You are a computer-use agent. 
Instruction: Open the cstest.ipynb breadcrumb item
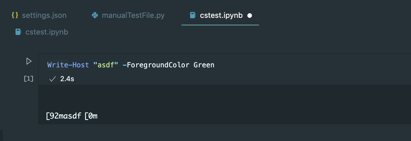point(47,32)
